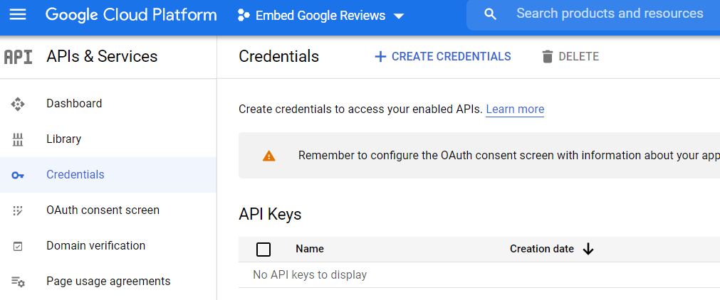Click the search magnifier icon
Image resolution: width=720 pixels, height=300 pixels.
point(490,15)
